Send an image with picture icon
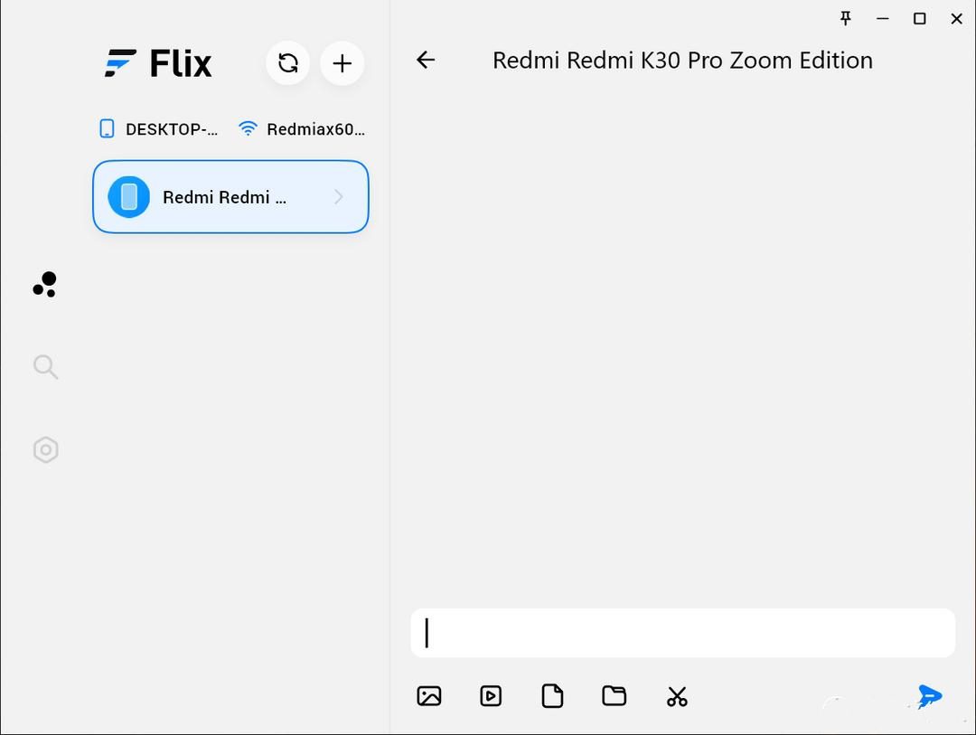The width and height of the screenshot is (976, 735). pos(429,696)
